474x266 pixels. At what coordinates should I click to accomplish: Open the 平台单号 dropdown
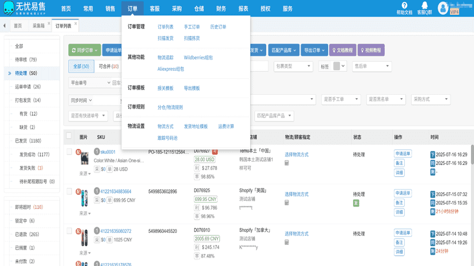point(90,83)
